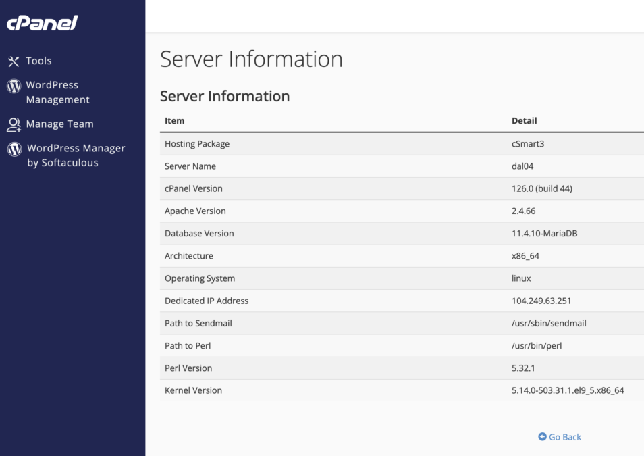Click the Softaculous WordPress Manager icon
Image resolution: width=644 pixels, height=456 pixels.
tap(14, 149)
